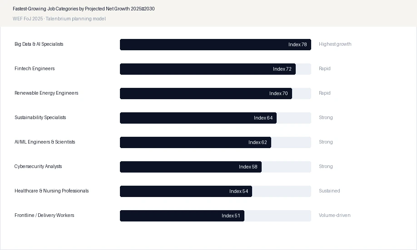Select the 'Sustainability Specialists' label
417x250 pixels.
[x=40, y=117]
